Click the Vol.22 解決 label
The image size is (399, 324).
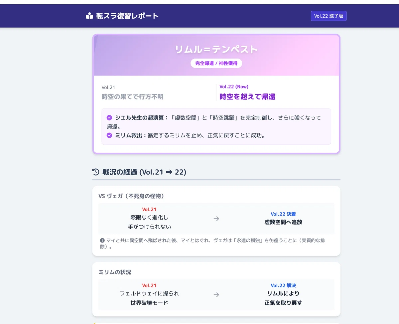click(283, 285)
